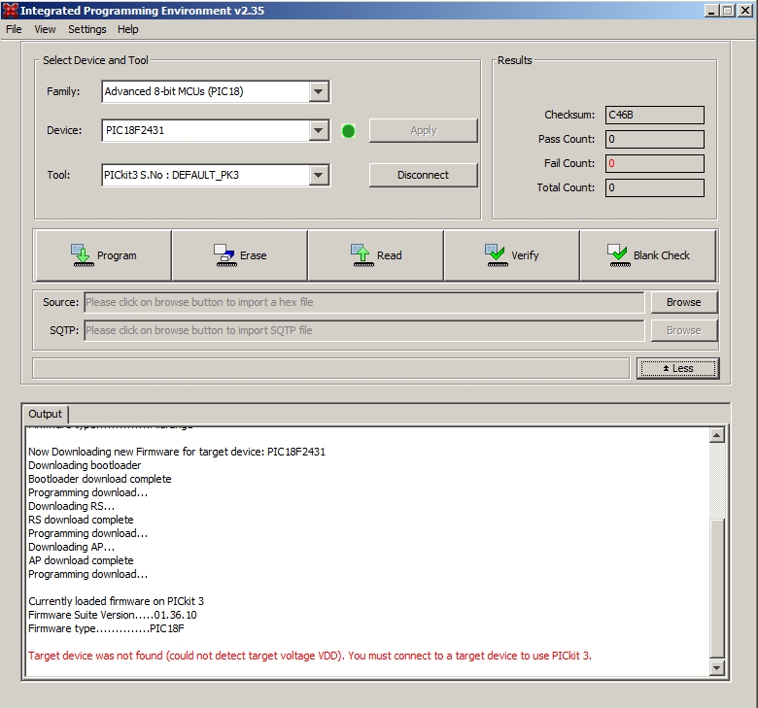The image size is (758, 708).
Task: Click the Verify checkmark icon
Action: (497, 255)
